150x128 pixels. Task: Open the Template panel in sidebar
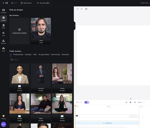click(x=3, y=11)
